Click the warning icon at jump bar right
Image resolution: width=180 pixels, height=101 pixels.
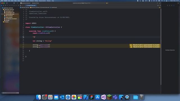pos(159,8)
